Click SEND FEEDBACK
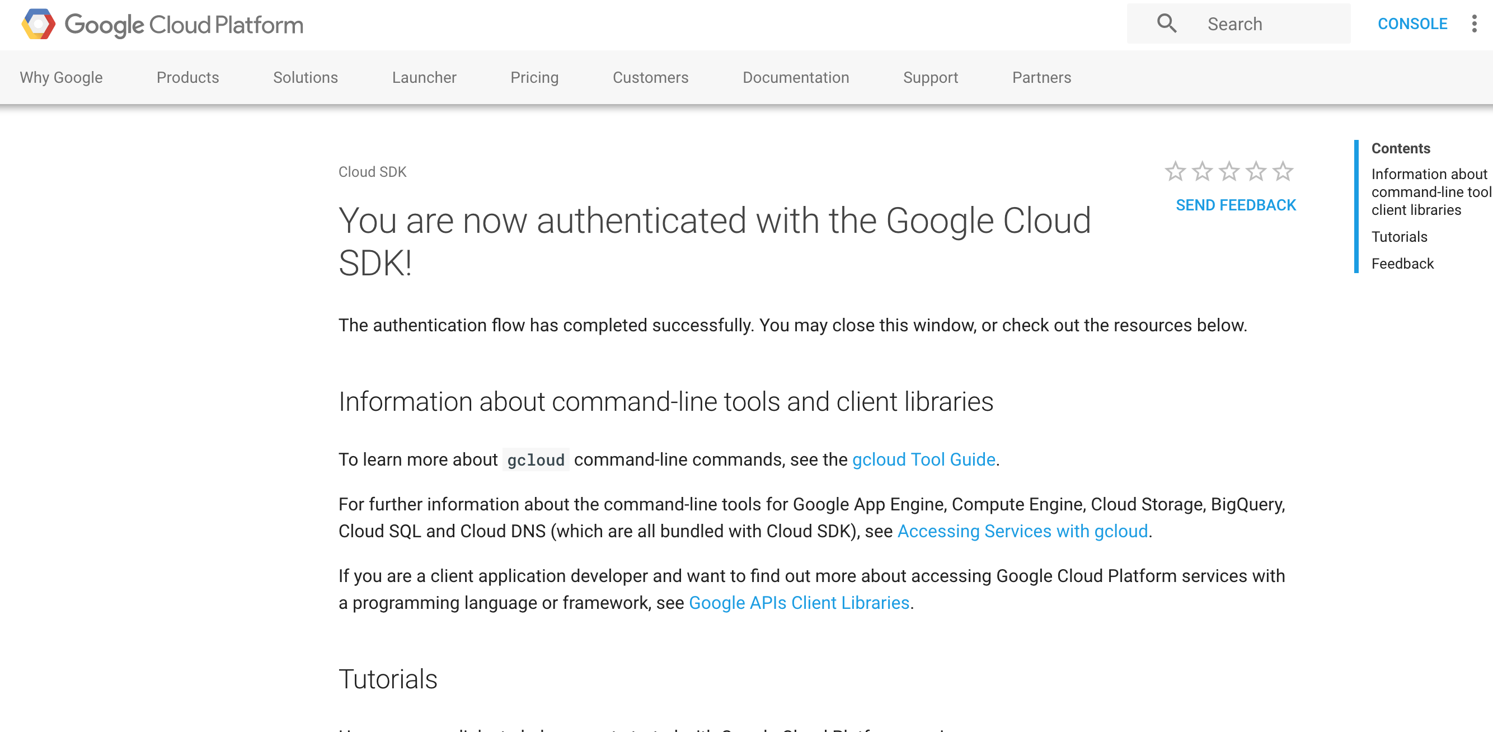This screenshot has width=1493, height=732. coord(1235,205)
